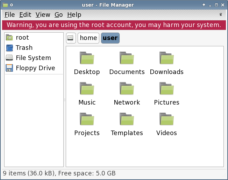Click the pane separator handle
Viewport: 228px width, 180px height.
pyautogui.click(x=65, y=100)
